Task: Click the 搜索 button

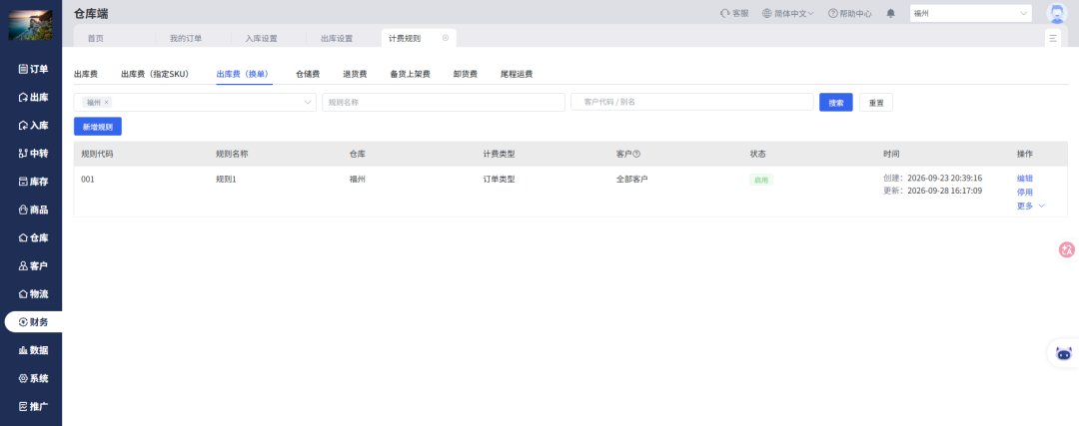Action: tap(836, 103)
